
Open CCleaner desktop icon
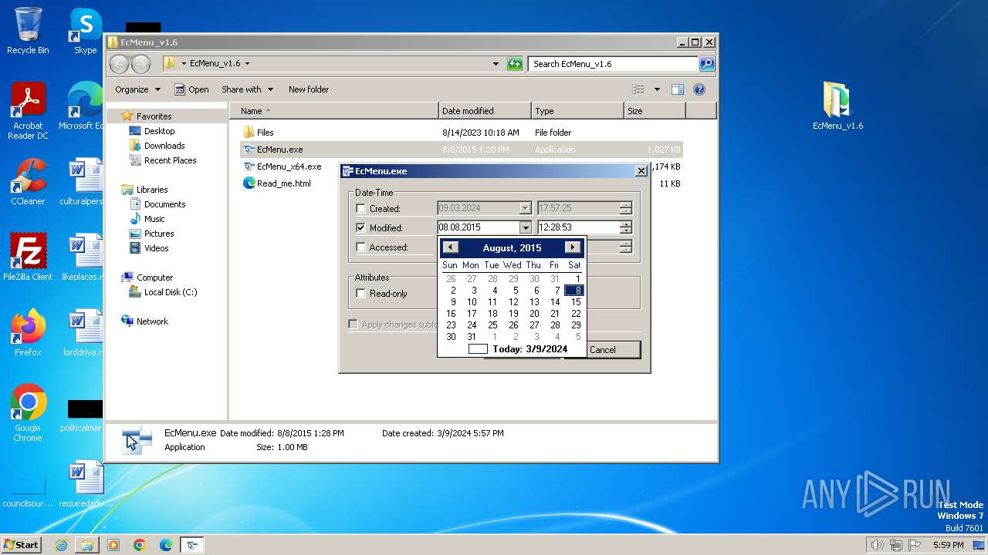[28, 182]
